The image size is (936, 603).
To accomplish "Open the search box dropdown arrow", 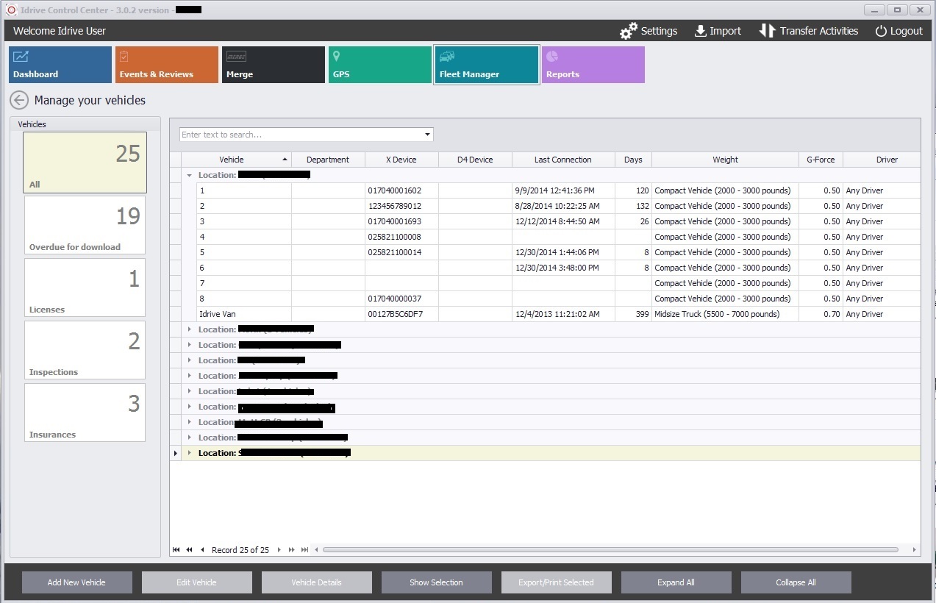I will (x=427, y=135).
